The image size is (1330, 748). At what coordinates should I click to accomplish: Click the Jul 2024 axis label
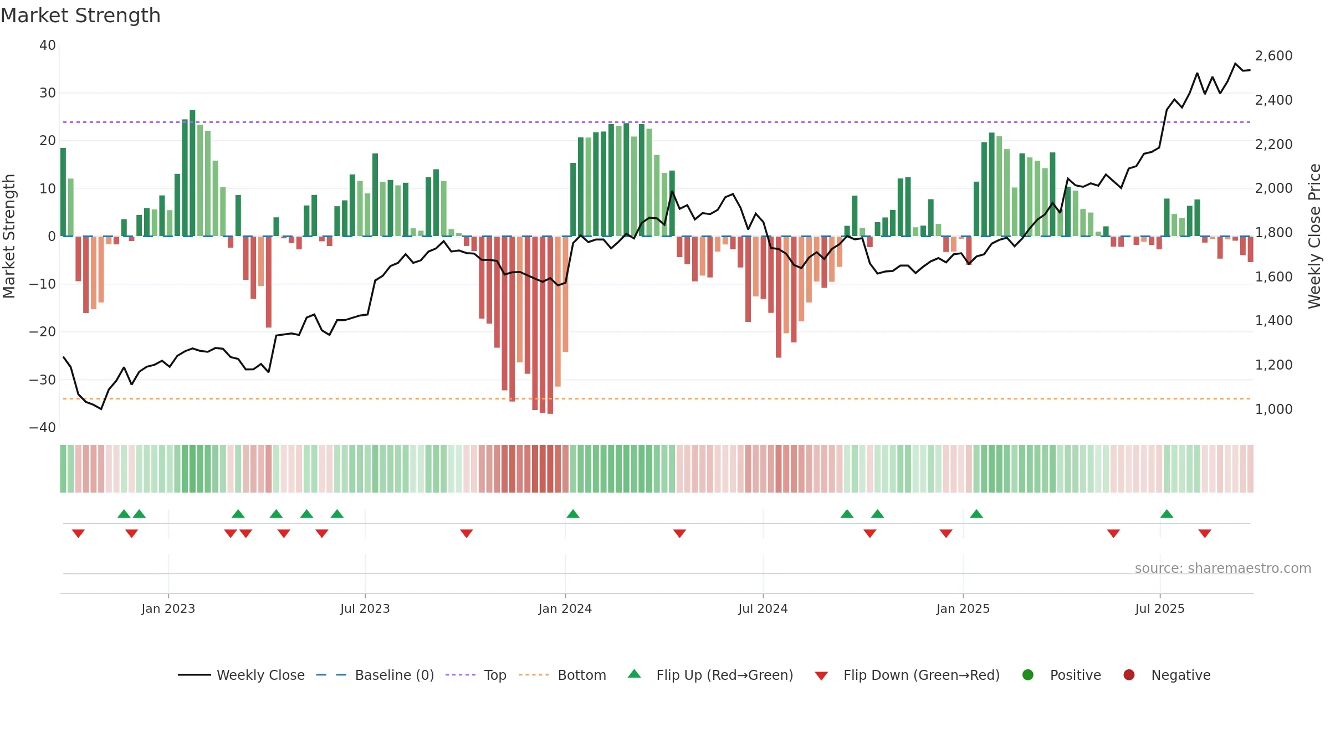pos(763,608)
